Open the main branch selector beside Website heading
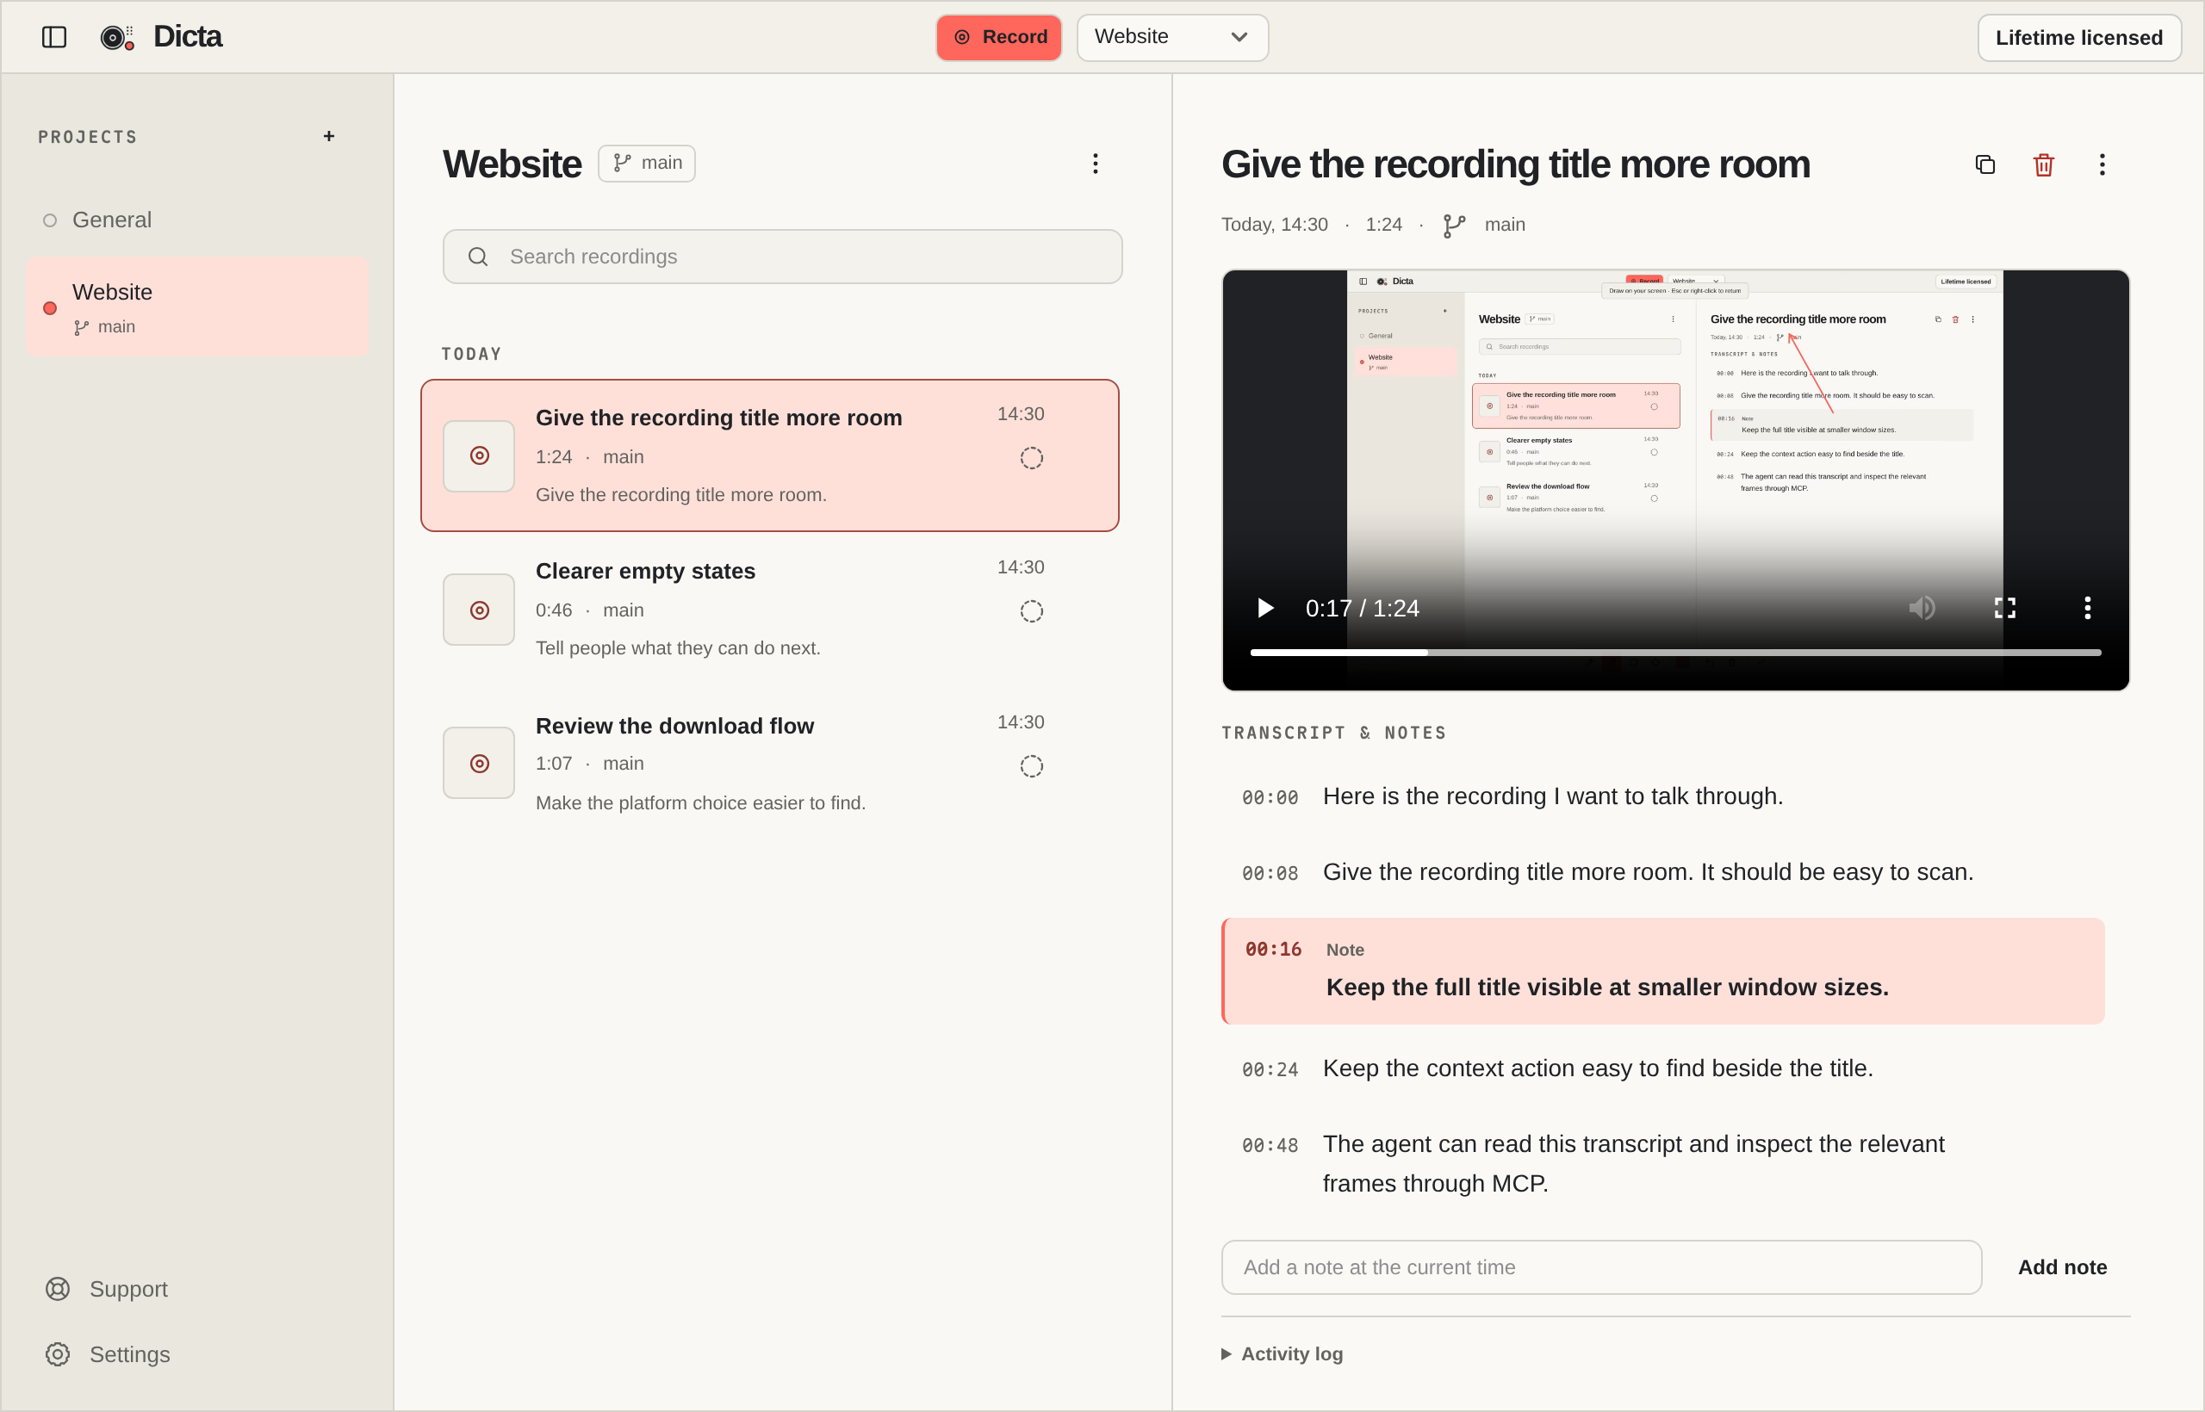The width and height of the screenshot is (2205, 1412). point(647,164)
